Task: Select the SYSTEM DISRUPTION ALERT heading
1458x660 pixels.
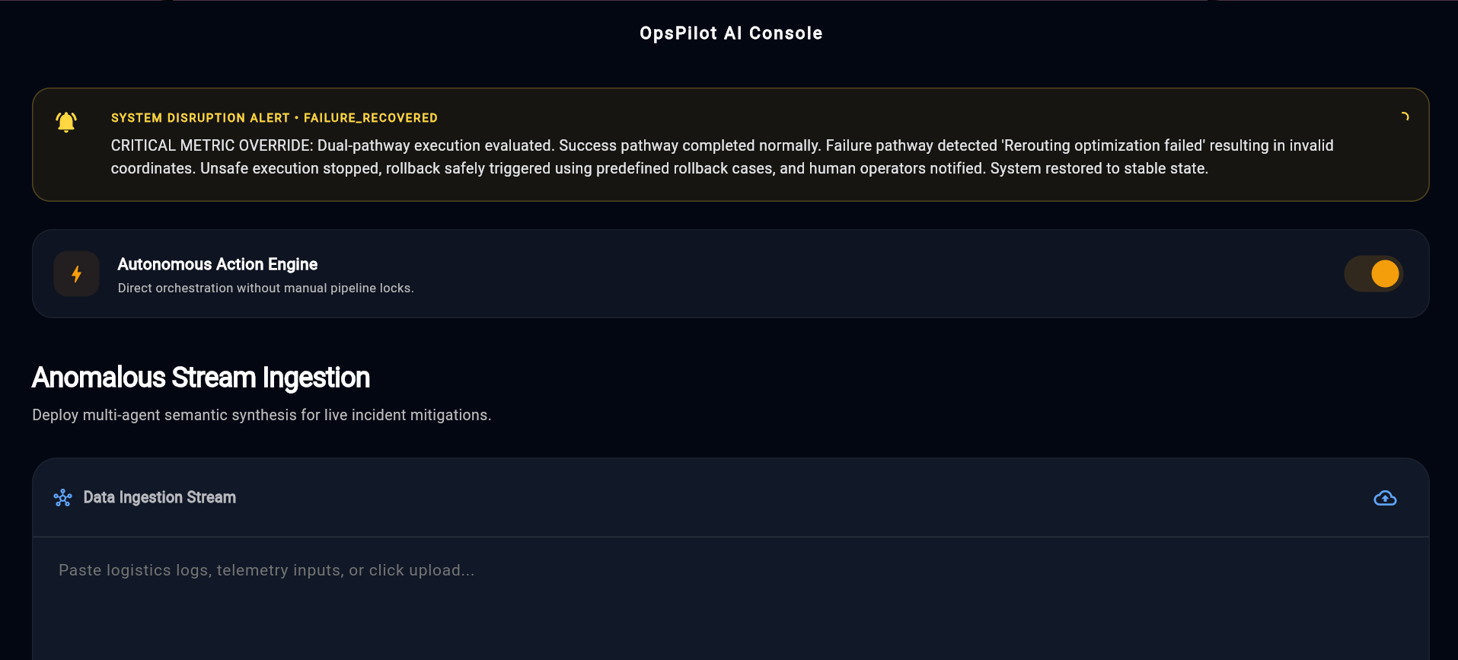Action: click(x=200, y=118)
